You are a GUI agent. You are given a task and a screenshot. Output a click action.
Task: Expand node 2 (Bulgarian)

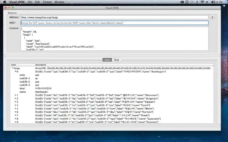point(16,98)
